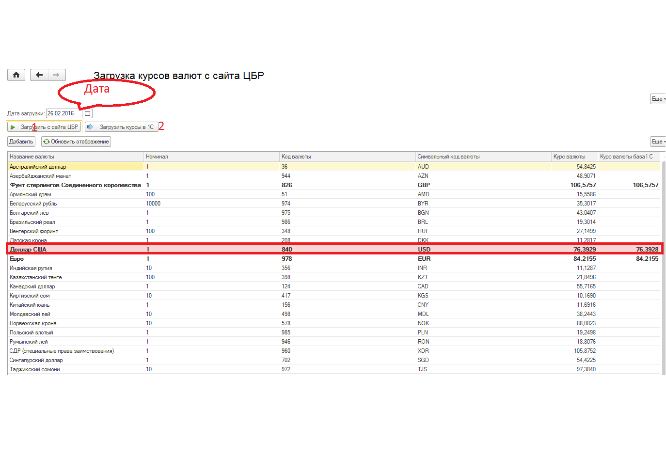This screenshot has height=474, width=666.
Task: Select the 'Болгарский лев' row
Action: click(x=334, y=213)
